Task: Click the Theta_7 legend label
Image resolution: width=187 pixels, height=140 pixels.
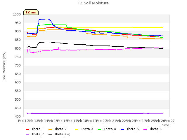Action: pos(38,134)
